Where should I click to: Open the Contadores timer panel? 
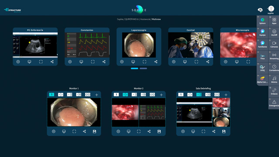pyautogui.click(x=274, y=68)
